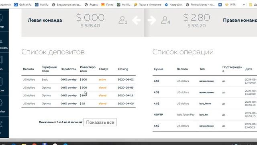Screen dimensions: 257x145
Task: Click the Подтверждено column header
Action: point(232,69)
